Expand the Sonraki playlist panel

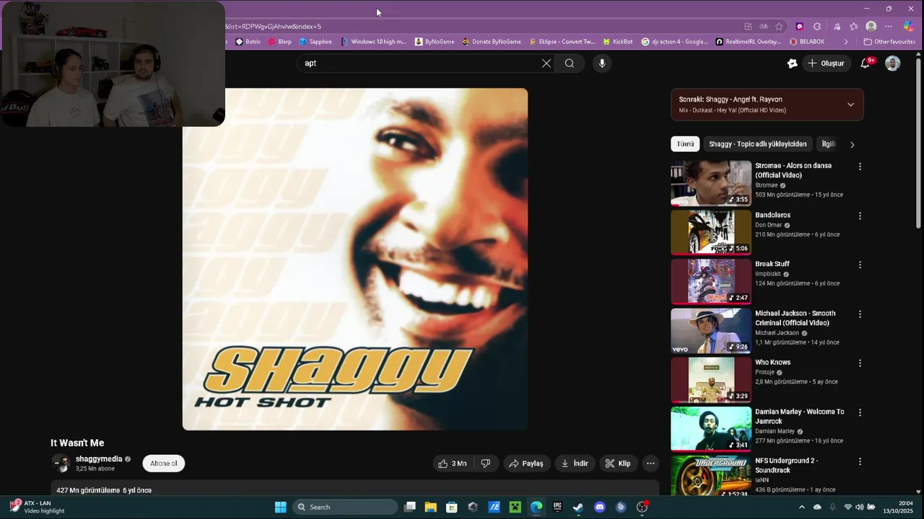click(x=850, y=105)
